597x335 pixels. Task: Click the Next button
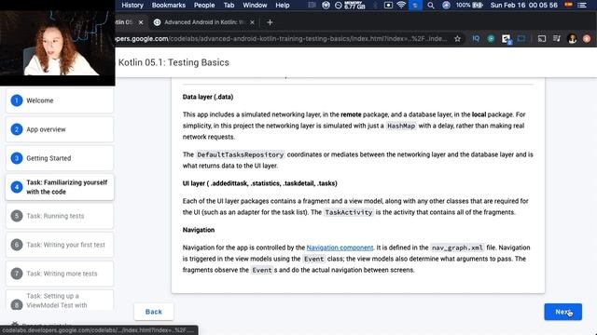pyautogui.click(x=562, y=312)
